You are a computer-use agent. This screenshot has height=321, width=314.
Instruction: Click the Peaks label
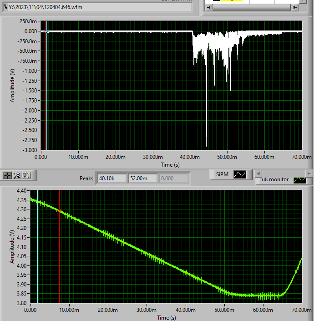tap(86, 178)
